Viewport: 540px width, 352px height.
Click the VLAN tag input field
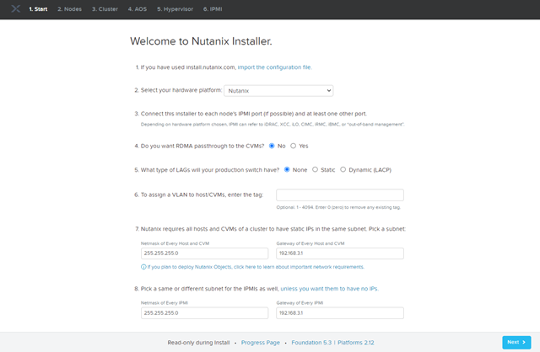[x=340, y=195]
